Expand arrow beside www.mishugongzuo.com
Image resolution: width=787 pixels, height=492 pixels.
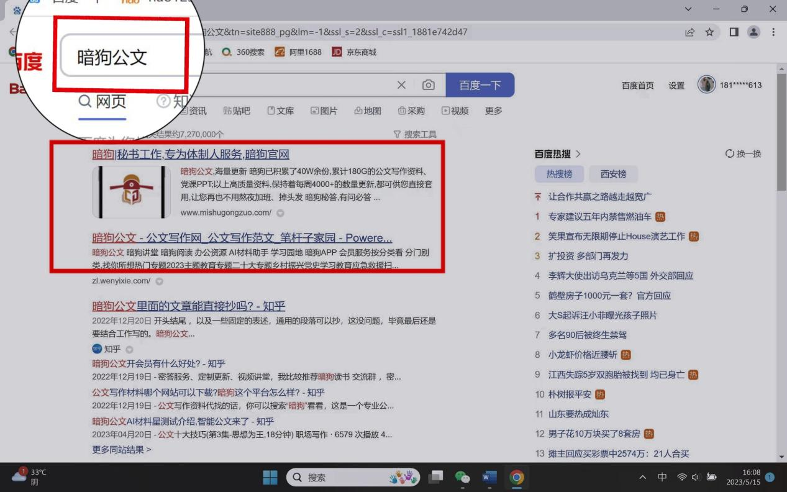coord(280,213)
